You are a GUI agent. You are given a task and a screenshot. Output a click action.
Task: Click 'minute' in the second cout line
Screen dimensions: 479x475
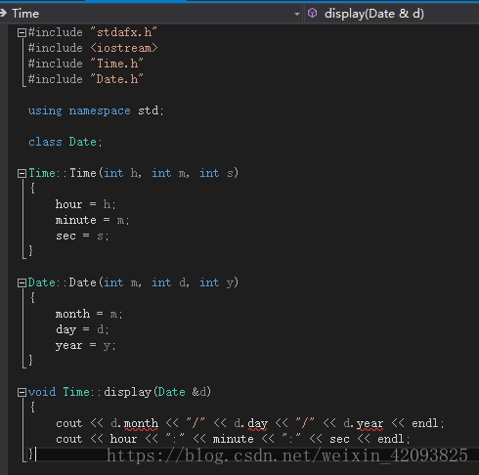coord(233,439)
